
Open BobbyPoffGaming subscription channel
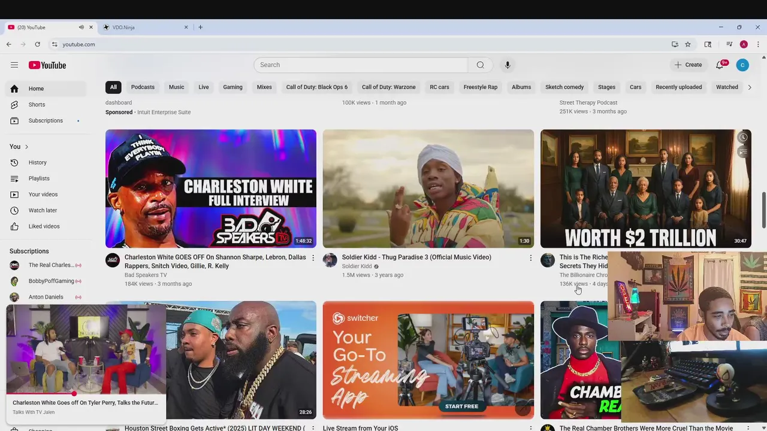point(47,281)
